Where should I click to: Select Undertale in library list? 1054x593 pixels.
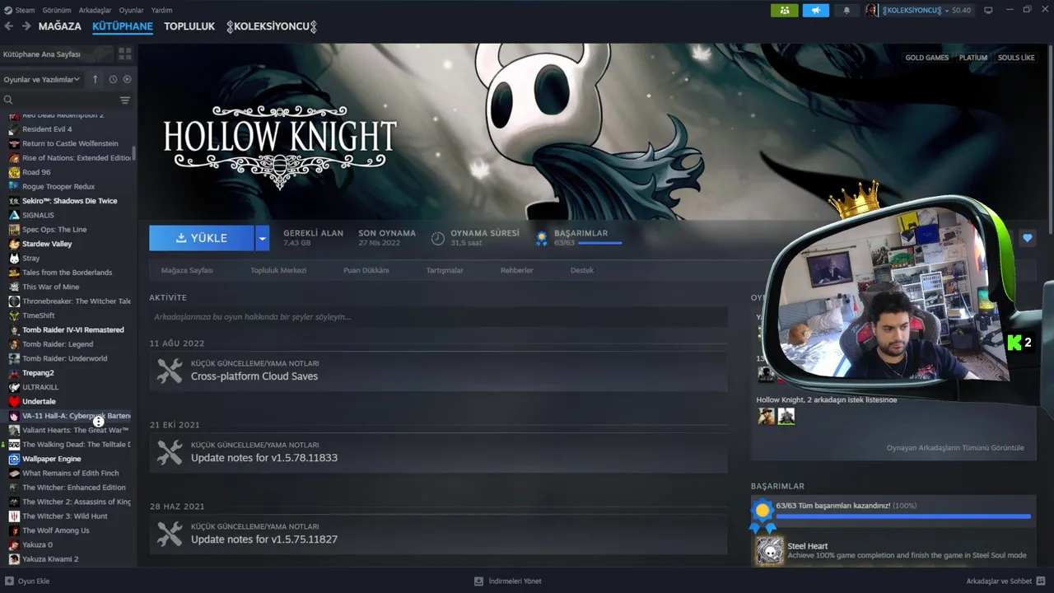[39, 401]
